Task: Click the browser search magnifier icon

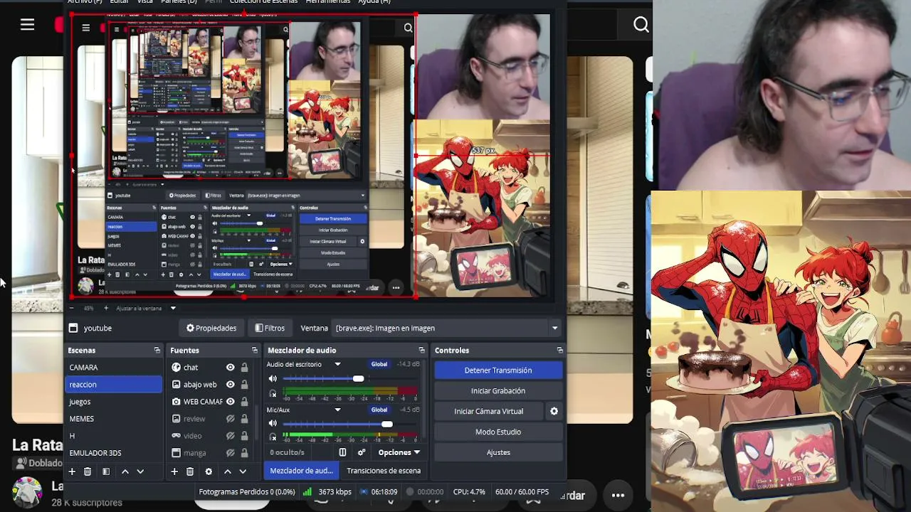Action: pyautogui.click(x=641, y=25)
